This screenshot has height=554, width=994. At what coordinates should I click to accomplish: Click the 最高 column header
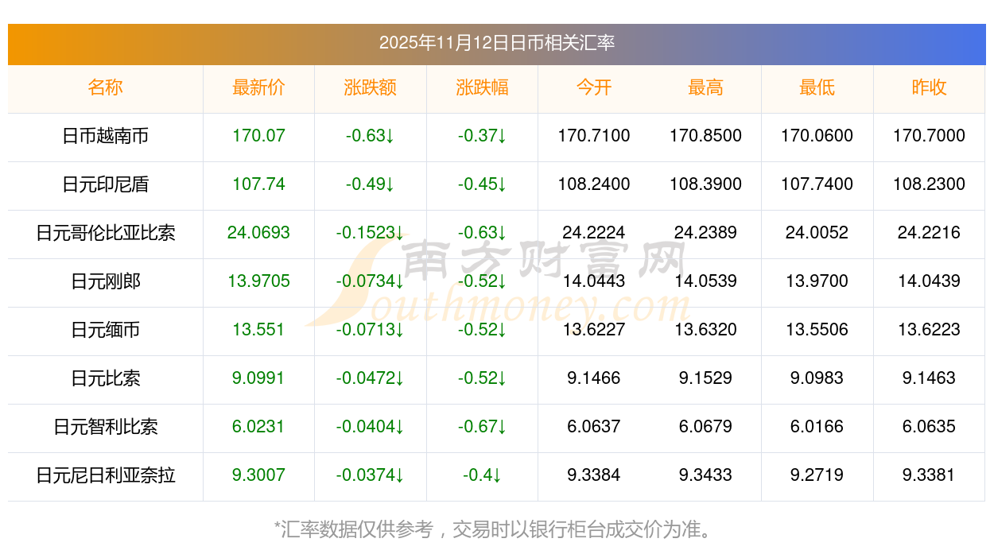[x=705, y=87]
